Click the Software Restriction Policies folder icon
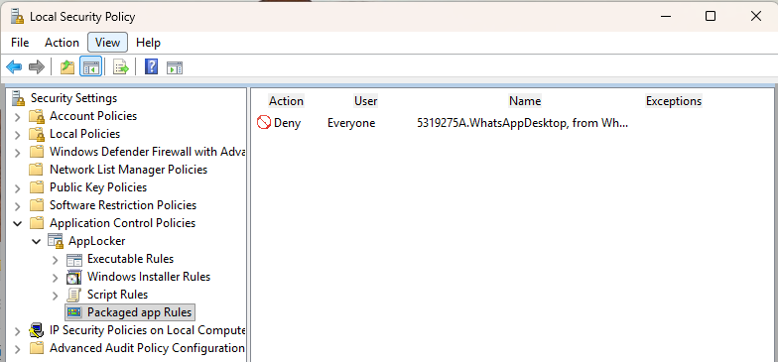The width and height of the screenshot is (778, 362). [x=36, y=205]
